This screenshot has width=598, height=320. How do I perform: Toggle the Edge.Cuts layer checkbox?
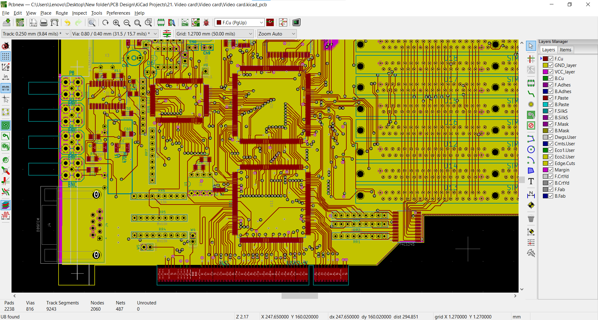(551, 163)
